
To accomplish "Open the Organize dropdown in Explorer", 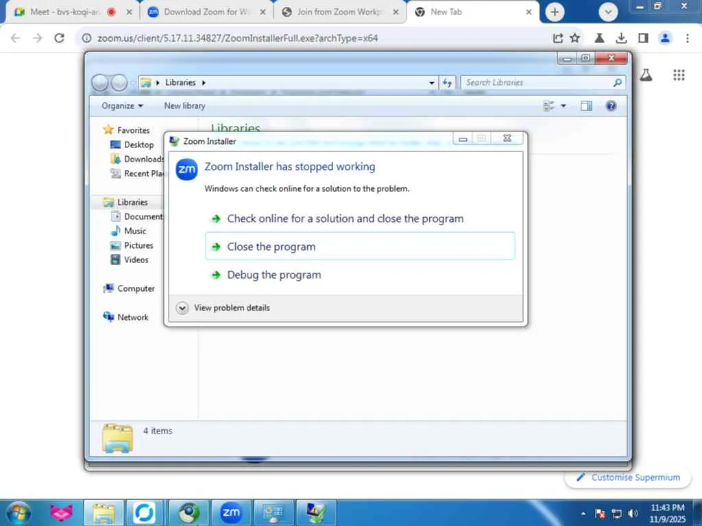I will (x=122, y=106).
